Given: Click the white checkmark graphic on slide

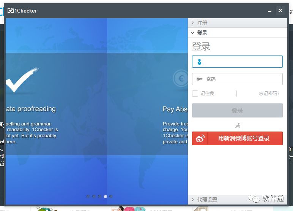Looking at the screenshot, I should [22, 80].
